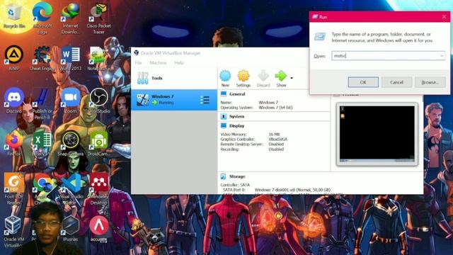Screen dimensions: 453x255
Task: Select the Google Chrome desktop icon
Action: (42, 188)
